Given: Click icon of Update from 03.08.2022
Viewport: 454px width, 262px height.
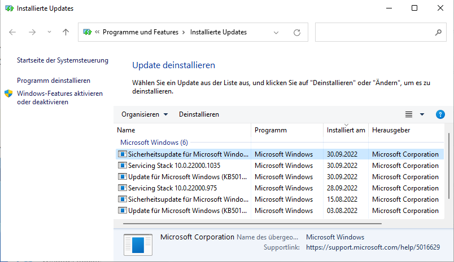Looking at the screenshot, I should coord(122,211).
